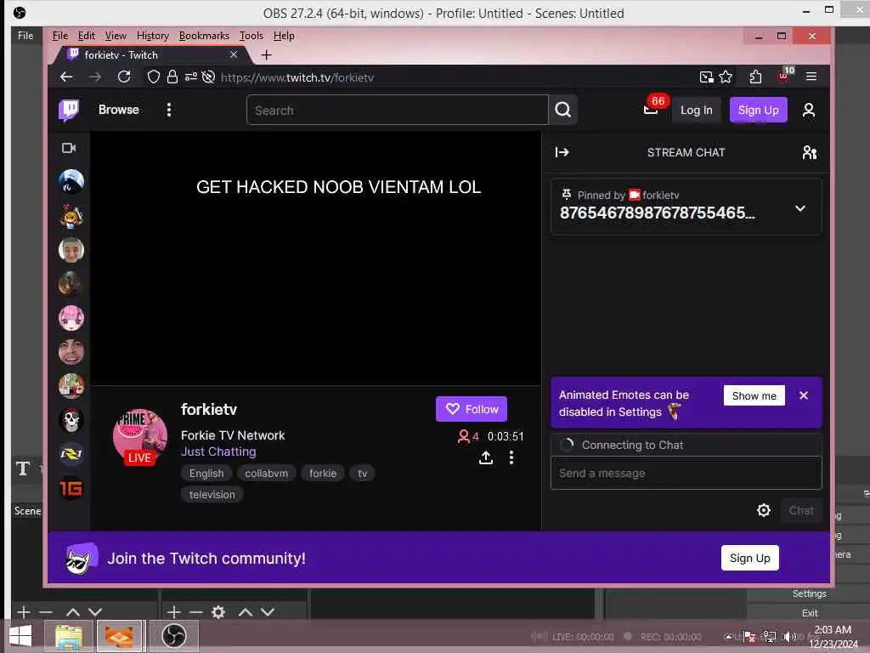Viewport: 870px width, 653px height.
Task: Click the Log In button
Action: [x=696, y=110]
